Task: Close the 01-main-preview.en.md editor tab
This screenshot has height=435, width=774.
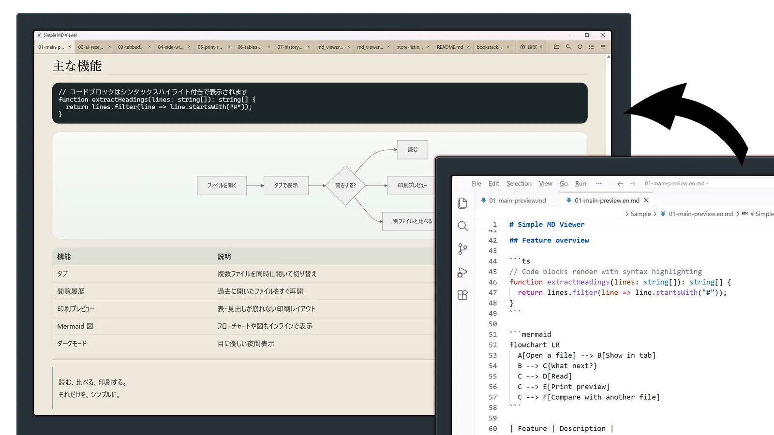Action: tap(646, 200)
